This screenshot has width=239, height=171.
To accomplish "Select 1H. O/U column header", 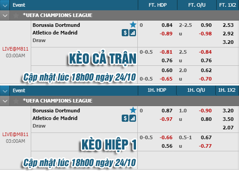I will click(x=196, y=90).
